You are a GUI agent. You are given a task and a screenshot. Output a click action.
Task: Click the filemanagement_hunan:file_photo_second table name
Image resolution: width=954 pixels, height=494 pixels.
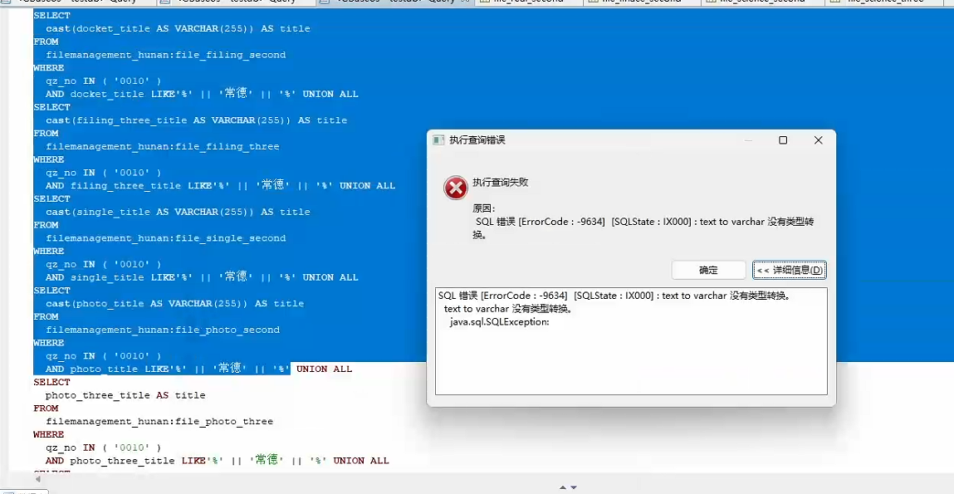[x=163, y=330]
